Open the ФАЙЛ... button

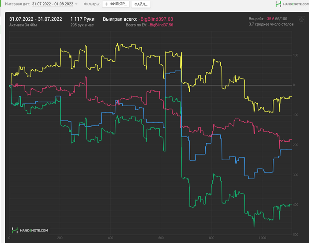[141, 4]
